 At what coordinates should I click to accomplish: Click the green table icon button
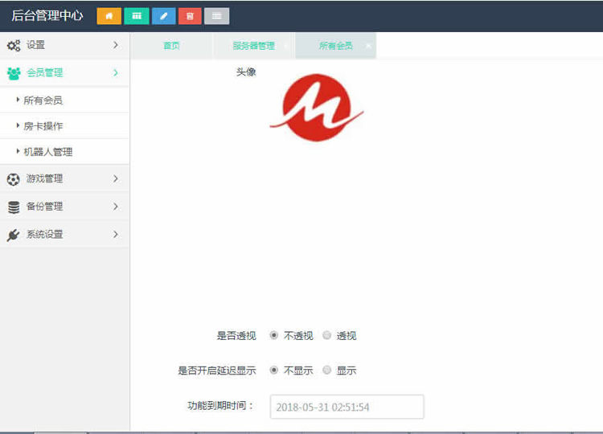coord(136,16)
